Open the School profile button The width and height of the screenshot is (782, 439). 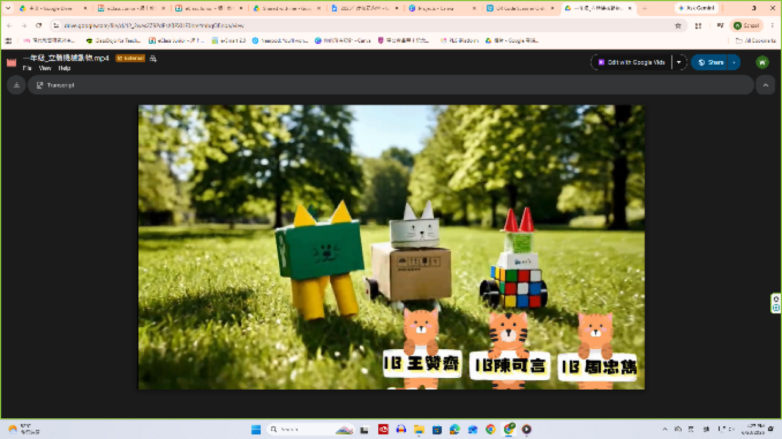click(x=747, y=26)
